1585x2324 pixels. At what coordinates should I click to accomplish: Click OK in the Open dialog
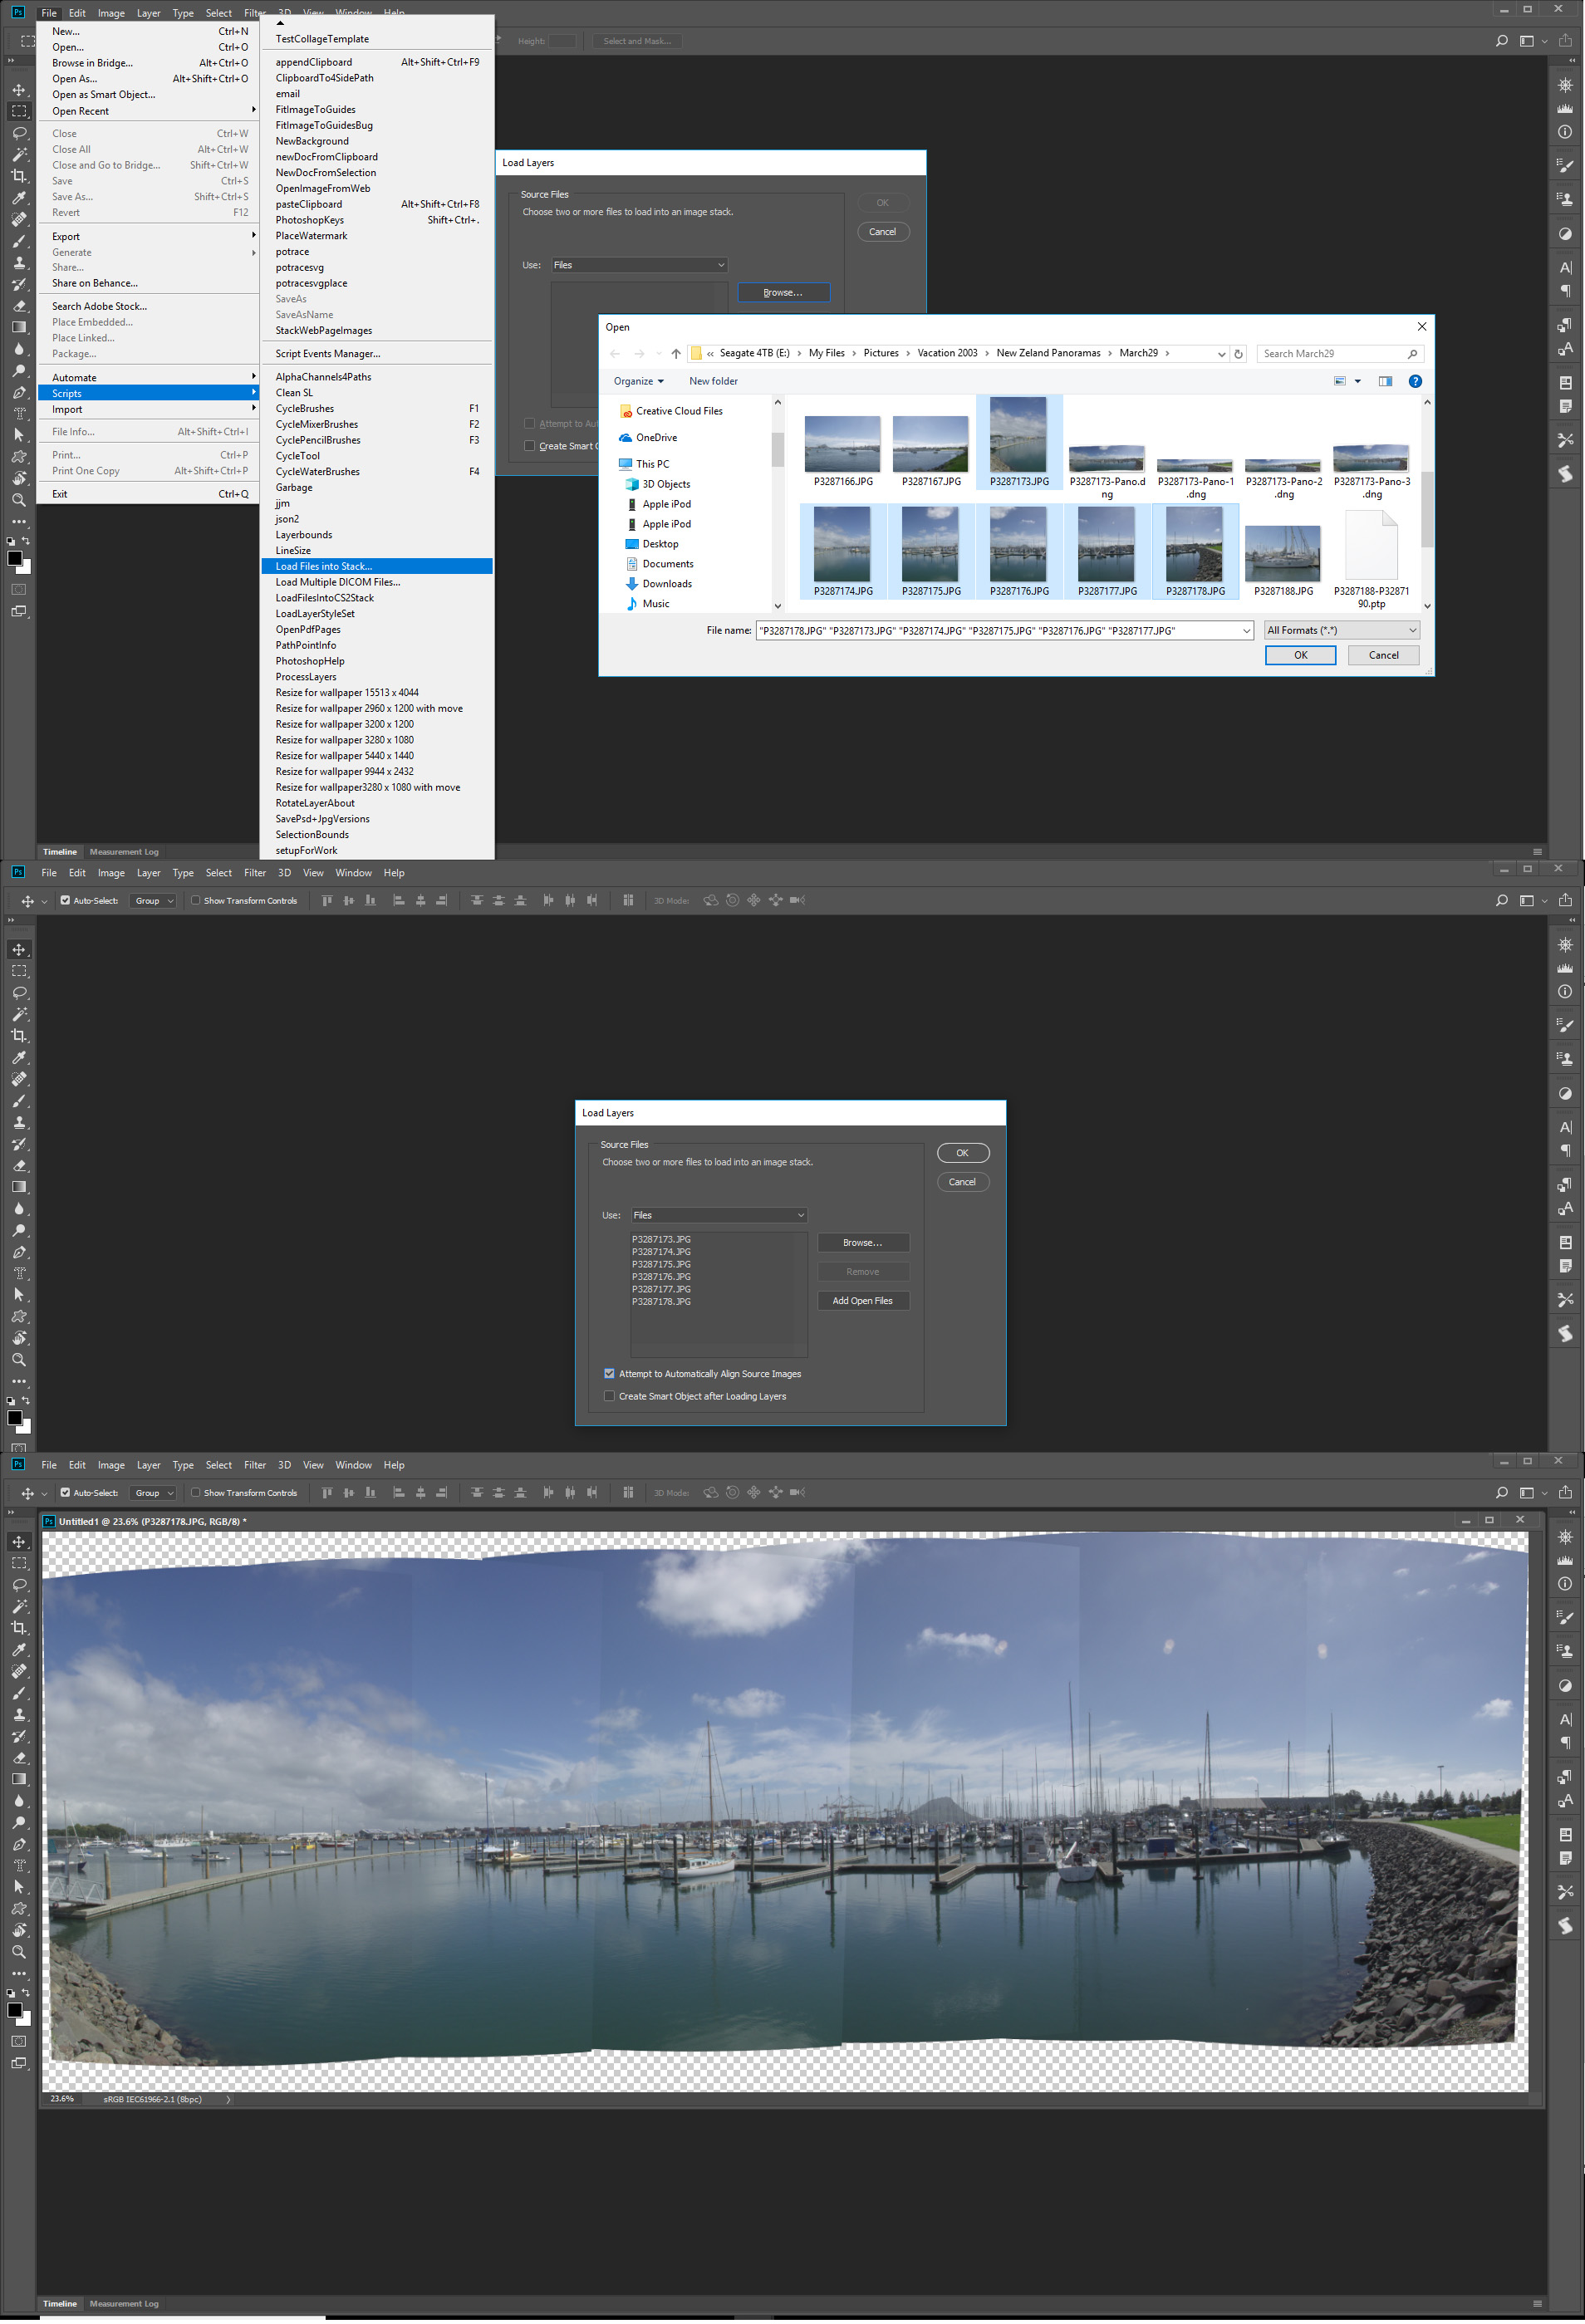tap(1299, 655)
